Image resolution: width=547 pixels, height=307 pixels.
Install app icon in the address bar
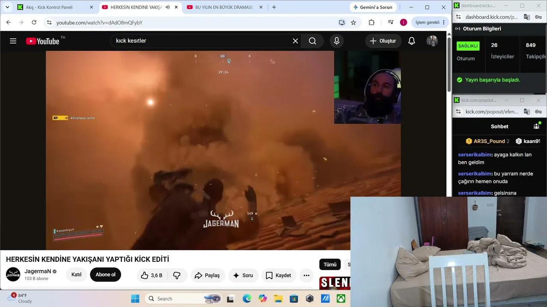(341, 23)
